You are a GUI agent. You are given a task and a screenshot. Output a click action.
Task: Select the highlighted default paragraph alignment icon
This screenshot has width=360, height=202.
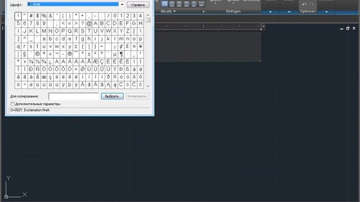(x=165, y=4)
